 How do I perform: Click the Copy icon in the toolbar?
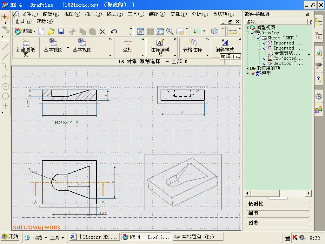coord(83,31)
